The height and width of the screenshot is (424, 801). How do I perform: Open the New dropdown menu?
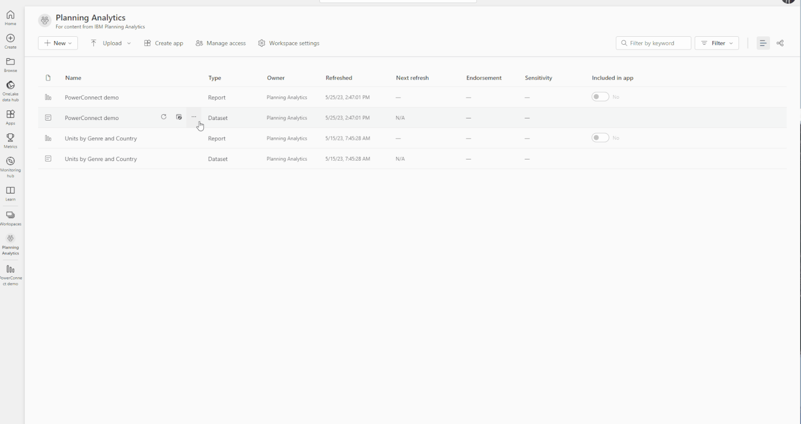pos(58,43)
